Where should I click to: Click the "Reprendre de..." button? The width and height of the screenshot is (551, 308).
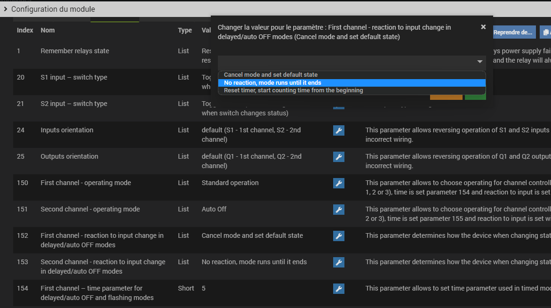(x=513, y=32)
